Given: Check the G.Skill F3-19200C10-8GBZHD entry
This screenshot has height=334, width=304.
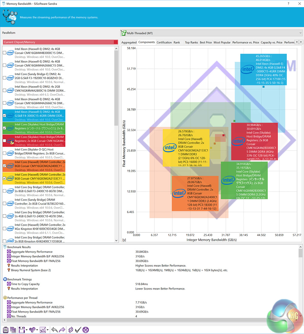Looking at the screenshot, I should point(4,78).
